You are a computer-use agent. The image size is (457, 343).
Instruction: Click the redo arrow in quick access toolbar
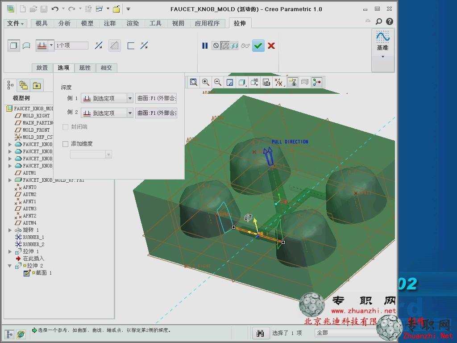[x=71, y=9]
